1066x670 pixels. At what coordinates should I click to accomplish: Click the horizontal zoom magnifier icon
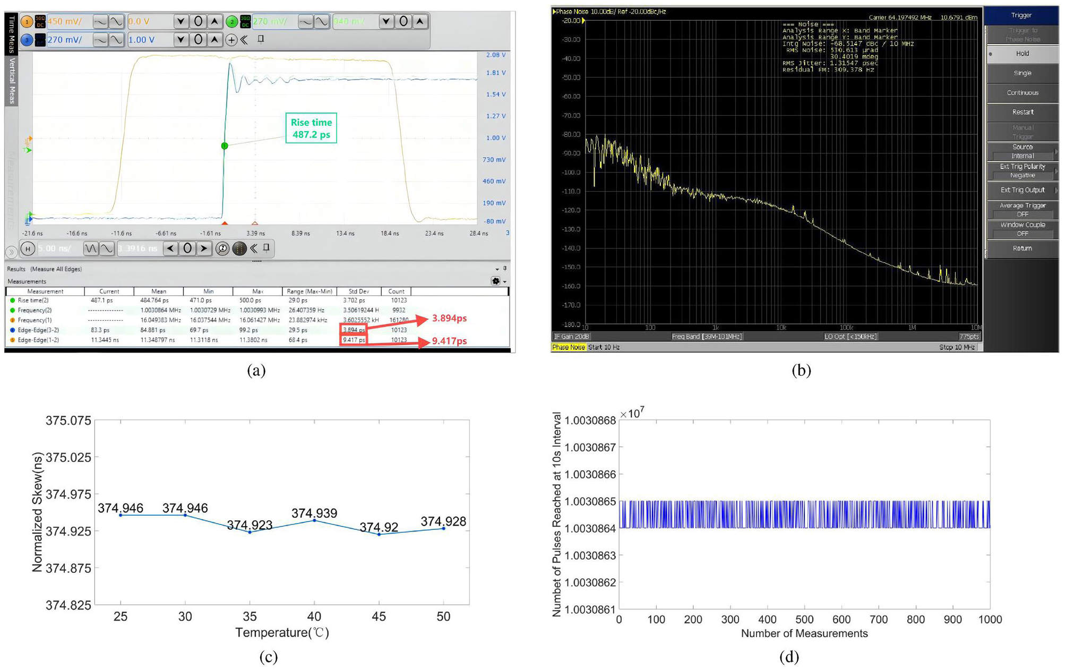pos(222,248)
